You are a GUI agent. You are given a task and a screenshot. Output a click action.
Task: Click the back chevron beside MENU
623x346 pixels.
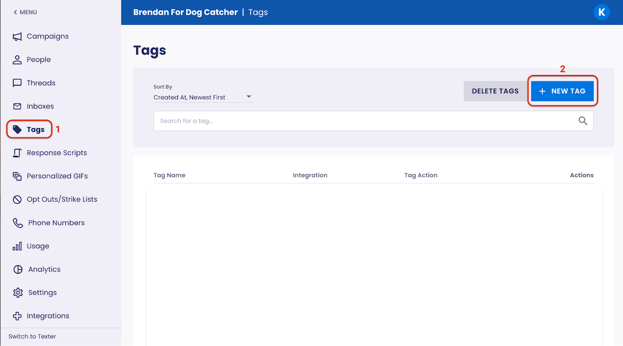[x=15, y=12]
